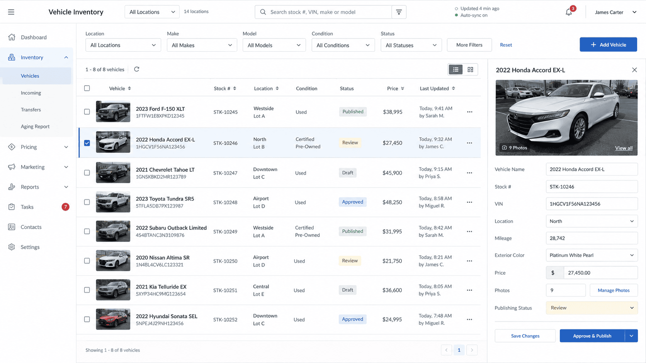Close the Honda Accord detail panel
This screenshot has height=363, width=646.
(x=634, y=70)
